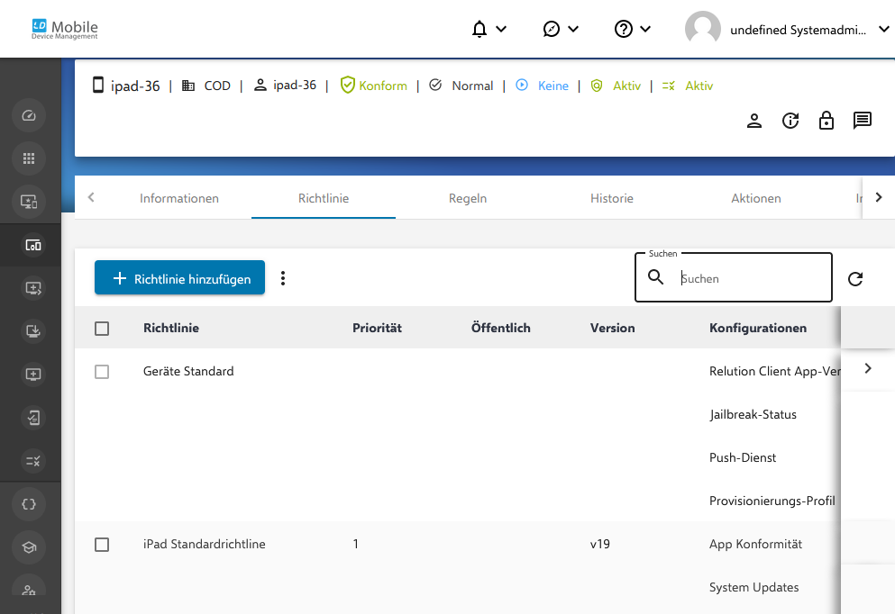Click the refresh device info icon
The image size is (895, 614).
[x=790, y=121]
